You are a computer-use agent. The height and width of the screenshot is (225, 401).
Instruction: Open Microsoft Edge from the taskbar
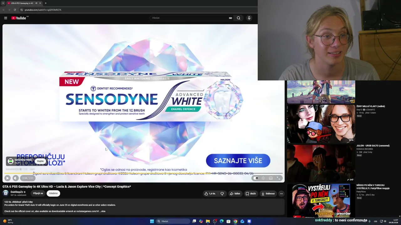click(221, 221)
